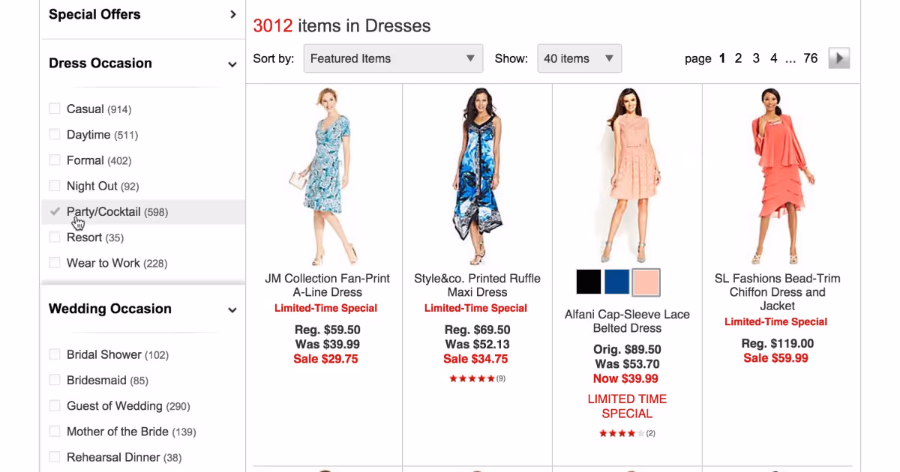
Task: Check the Resort occasion filter
Action: pyautogui.click(x=55, y=237)
